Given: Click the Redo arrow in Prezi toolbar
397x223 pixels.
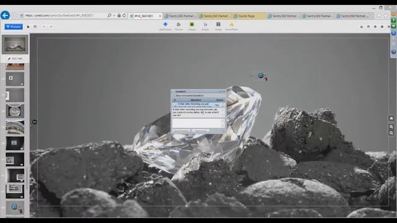Looking at the screenshot, I should (x=51, y=27).
